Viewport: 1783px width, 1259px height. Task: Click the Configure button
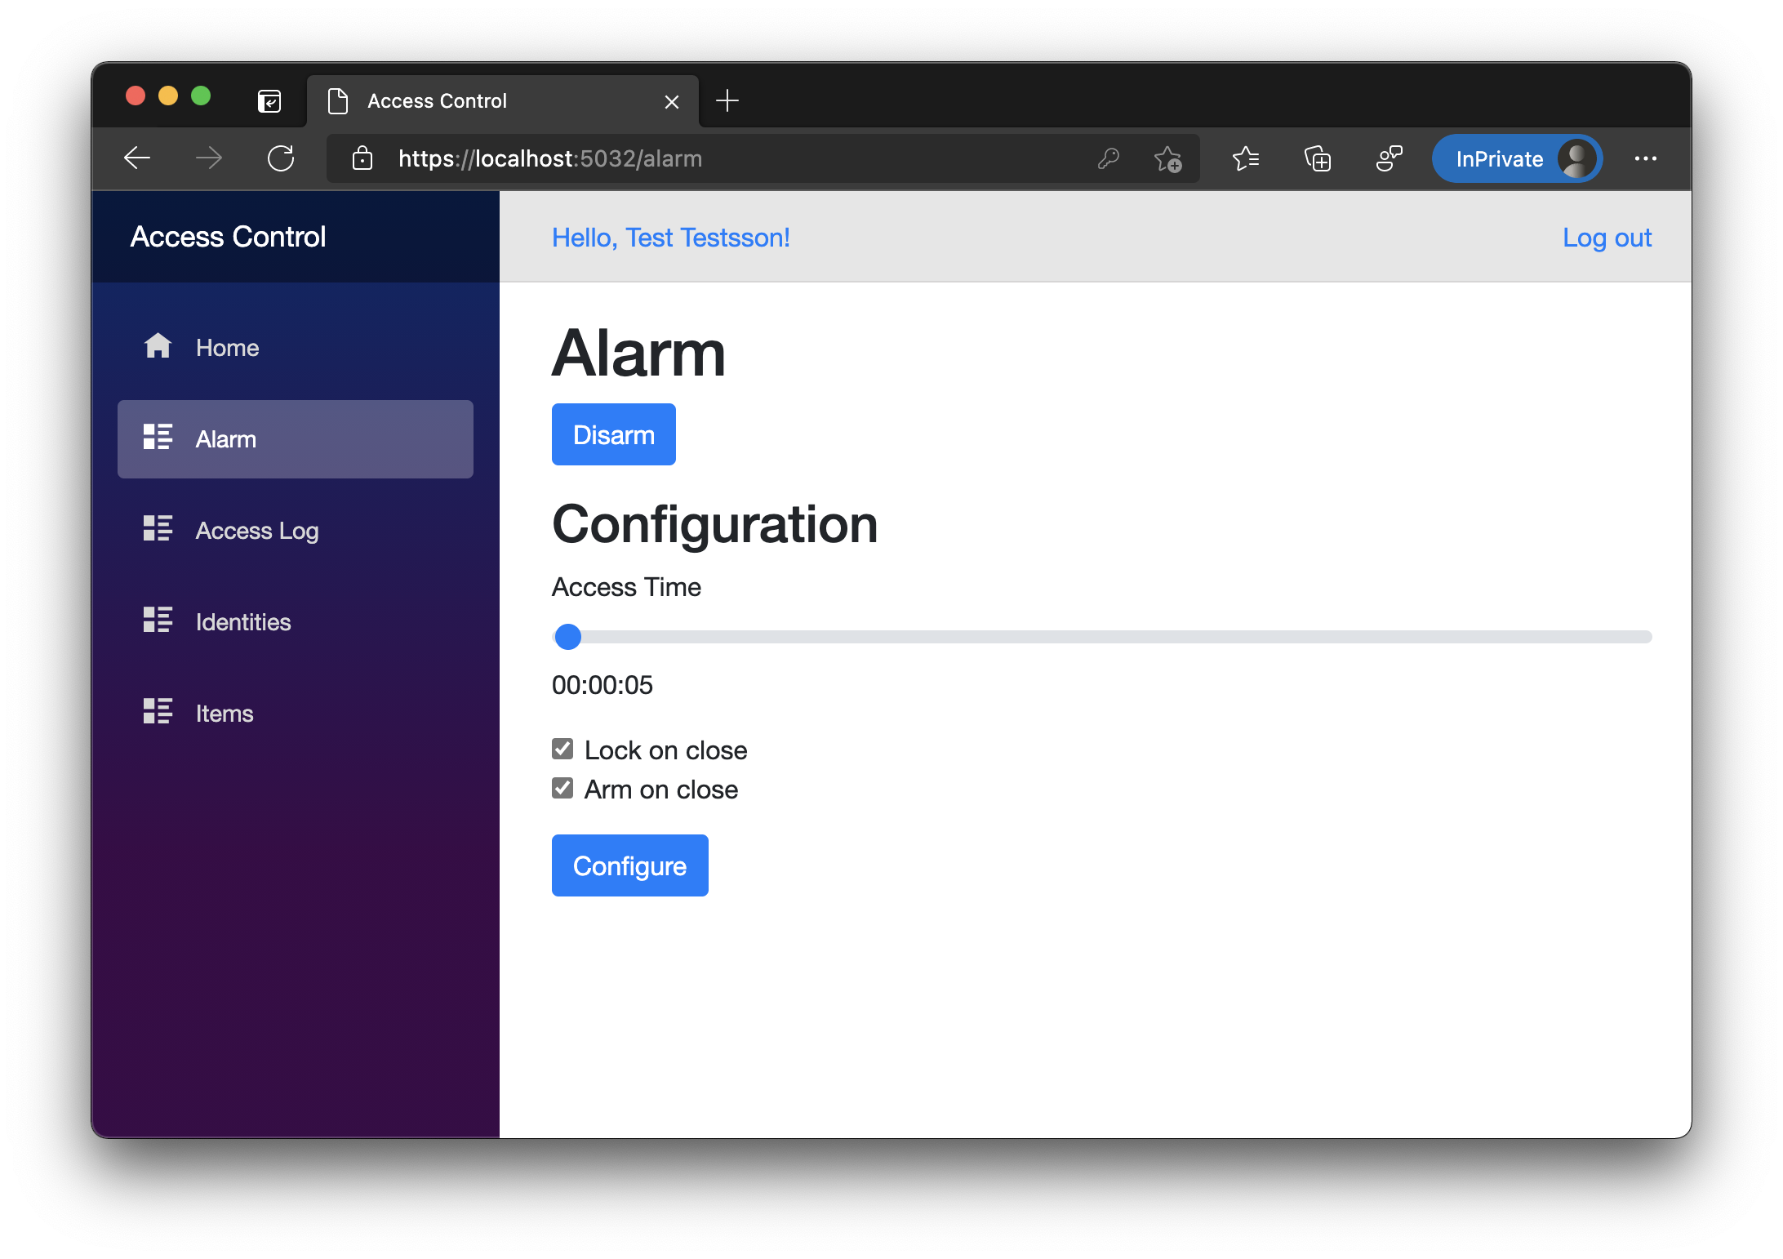click(x=629, y=865)
